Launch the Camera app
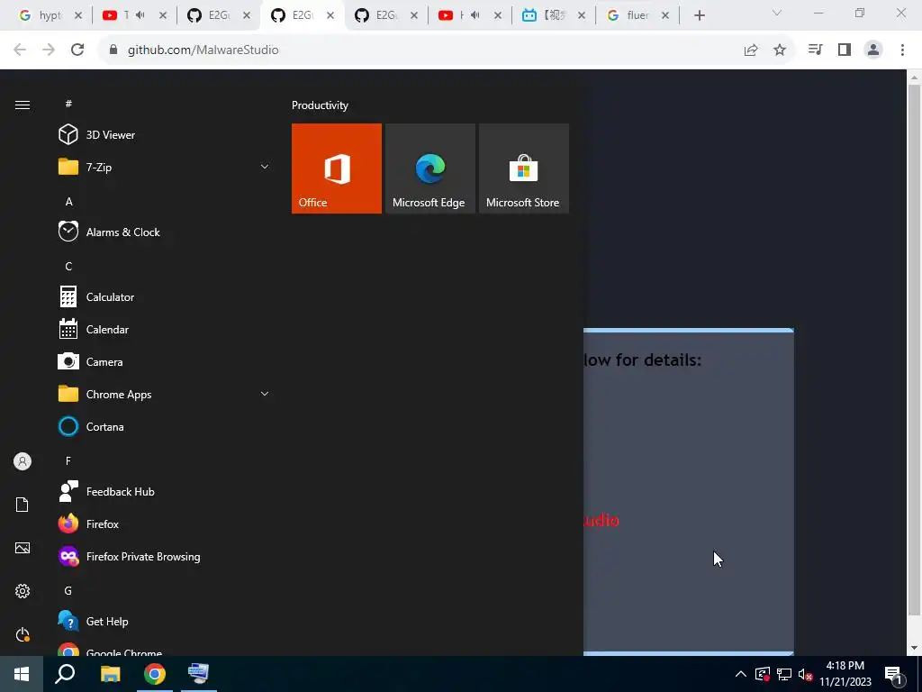Viewport: 922px width, 692px height. [x=165, y=362]
